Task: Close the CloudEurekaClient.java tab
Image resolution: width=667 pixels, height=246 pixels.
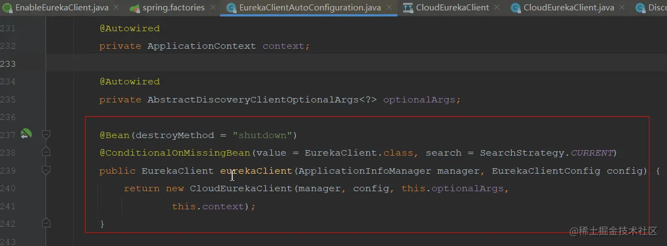Action: 621,8
